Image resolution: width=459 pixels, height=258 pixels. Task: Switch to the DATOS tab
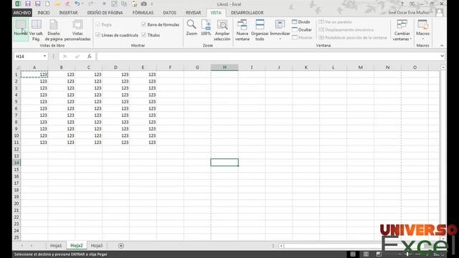click(170, 13)
